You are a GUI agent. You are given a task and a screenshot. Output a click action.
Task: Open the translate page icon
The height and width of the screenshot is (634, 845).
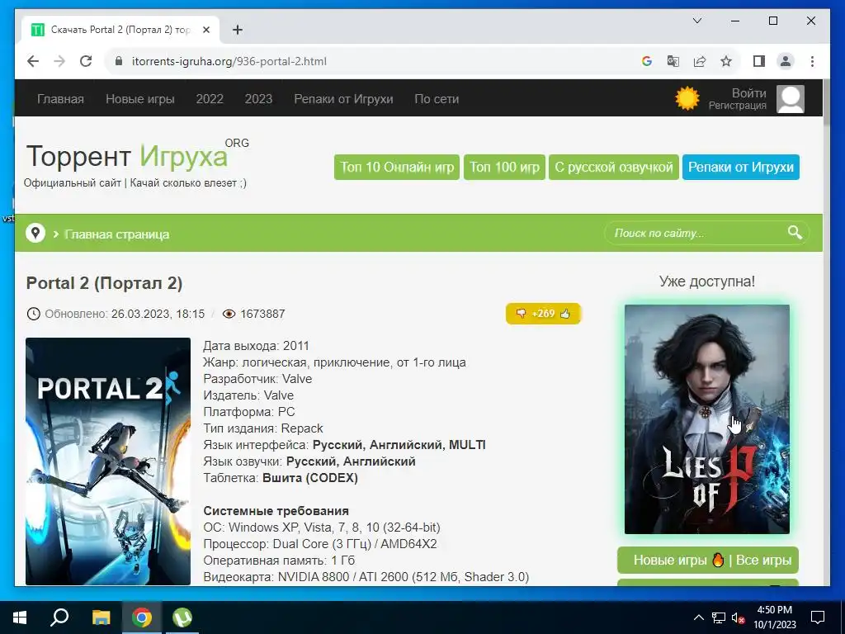pos(673,61)
